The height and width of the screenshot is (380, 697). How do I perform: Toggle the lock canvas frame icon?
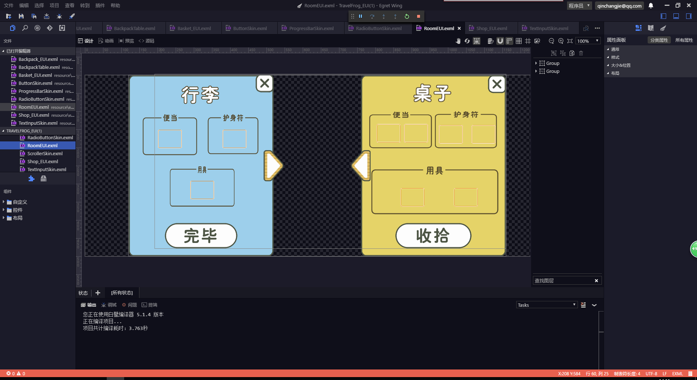click(477, 41)
